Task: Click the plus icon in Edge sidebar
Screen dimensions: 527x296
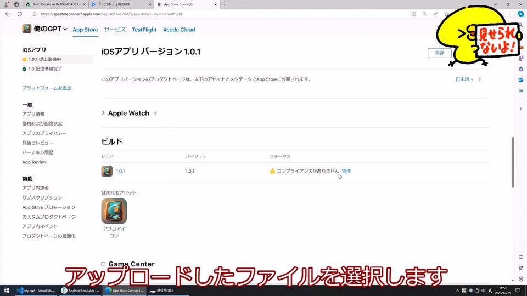Action: coord(520,109)
